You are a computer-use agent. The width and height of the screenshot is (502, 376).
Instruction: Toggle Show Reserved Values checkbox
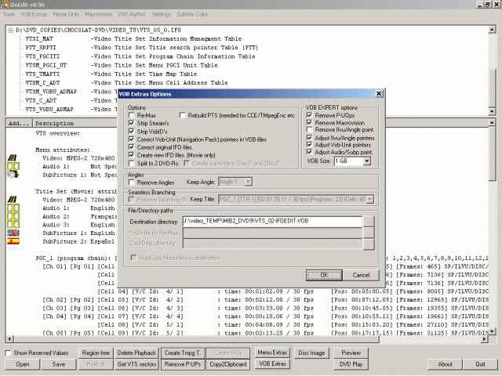9,353
